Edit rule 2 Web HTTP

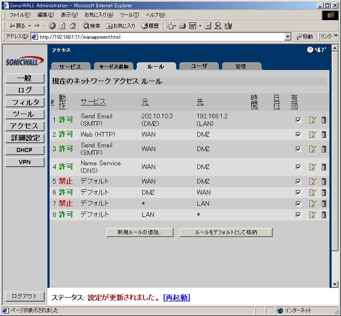(x=312, y=135)
